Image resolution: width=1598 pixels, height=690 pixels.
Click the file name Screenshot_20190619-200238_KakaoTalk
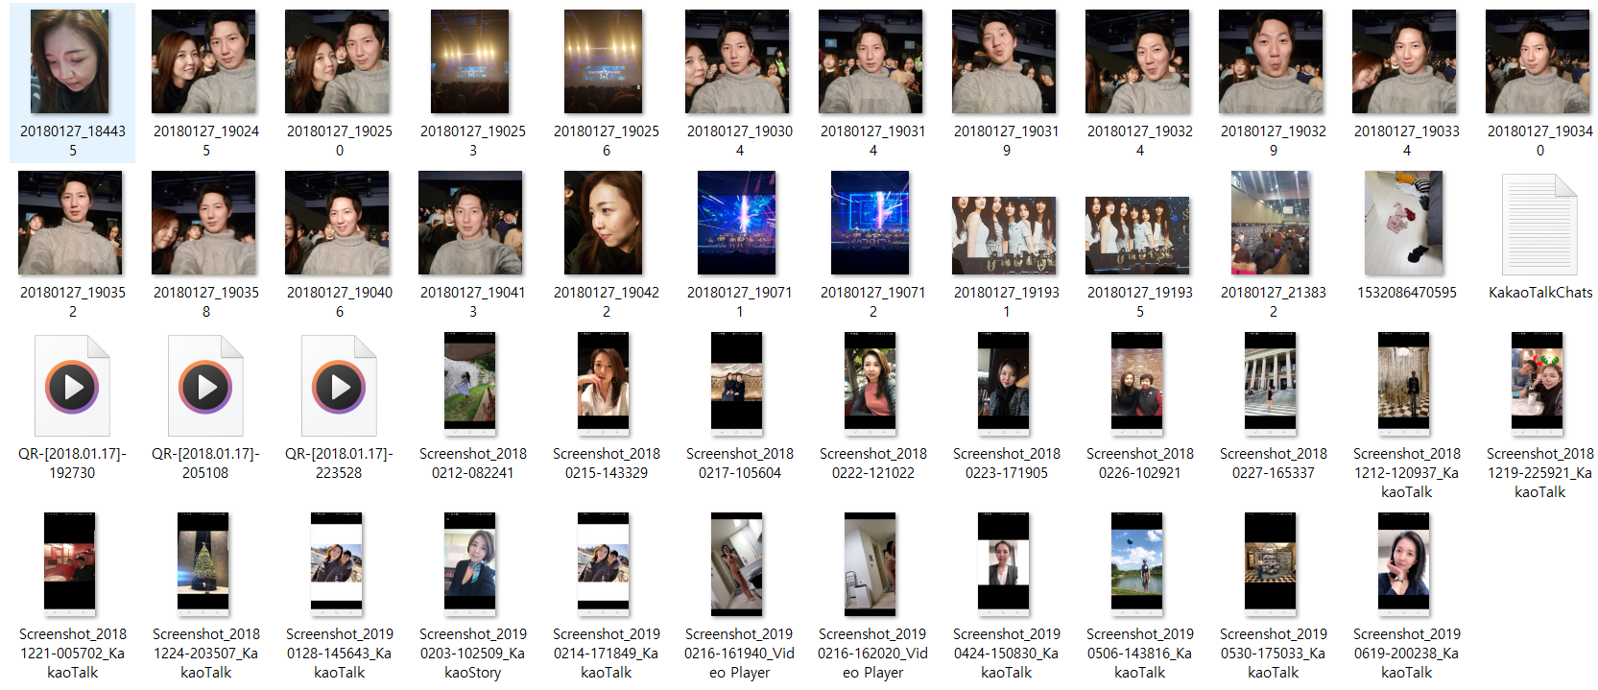pyautogui.click(x=1406, y=654)
